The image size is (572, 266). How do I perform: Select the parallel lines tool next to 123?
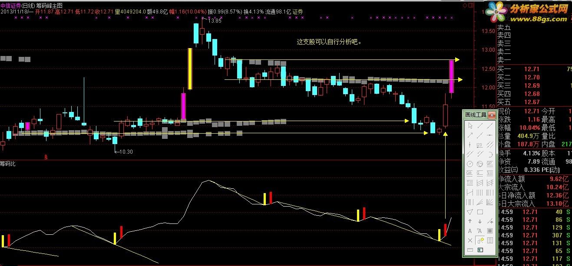click(490, 144)
